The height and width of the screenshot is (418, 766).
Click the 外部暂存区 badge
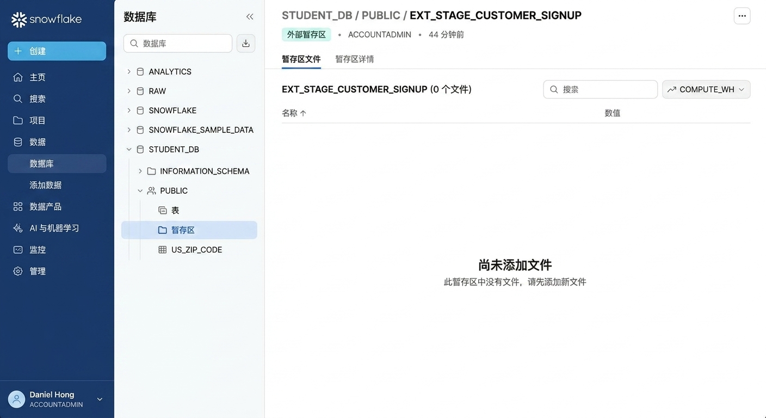[306, 34]
